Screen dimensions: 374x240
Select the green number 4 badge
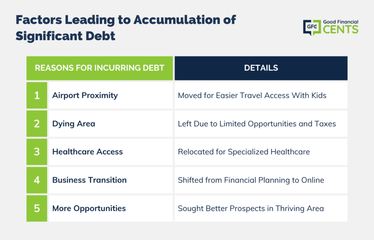[37, 180]
